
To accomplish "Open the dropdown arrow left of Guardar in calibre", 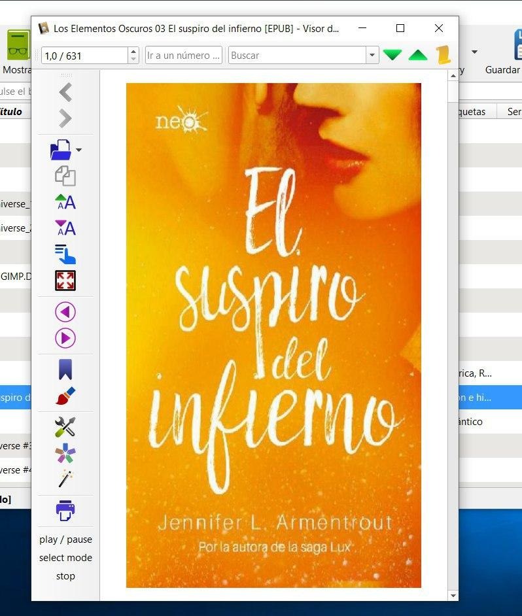I will coord(474,52).
